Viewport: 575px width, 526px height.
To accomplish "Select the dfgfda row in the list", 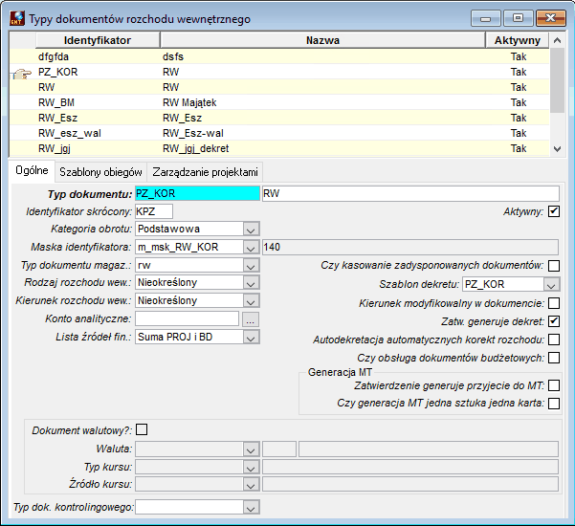I will click(279, 56).
